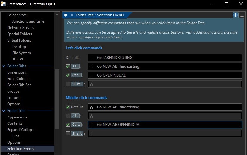Click the command icon in left-click Default field
247x155 pixels.
92,58
